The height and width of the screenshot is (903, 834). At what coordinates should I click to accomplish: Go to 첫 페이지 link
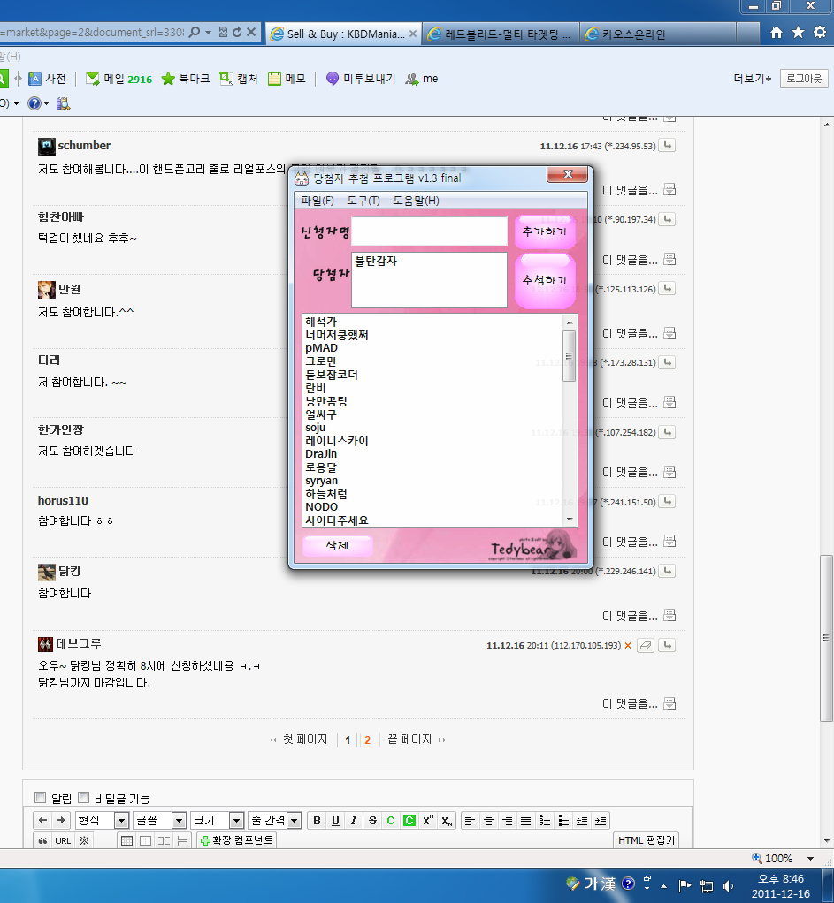305,740
